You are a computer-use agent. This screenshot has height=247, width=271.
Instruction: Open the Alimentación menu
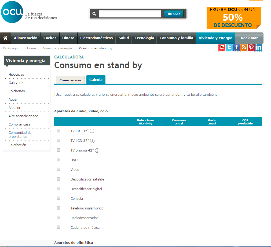tap(26, 38)
